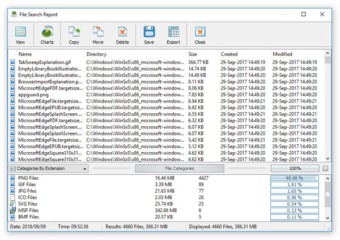Sort list by Name column header
340x240 pixels.
point(46,54)
